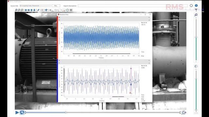Close the Waveform Plots window
The width and height of the screenshot is (209, 117).
[x=150, y=14]
